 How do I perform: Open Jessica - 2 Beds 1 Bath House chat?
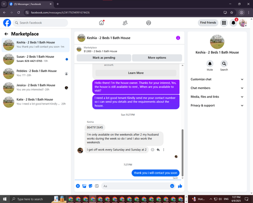pos(35,88)
